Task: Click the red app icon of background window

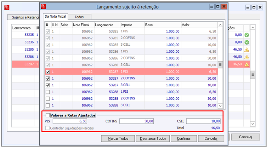Action: click(x=7, y=7)
